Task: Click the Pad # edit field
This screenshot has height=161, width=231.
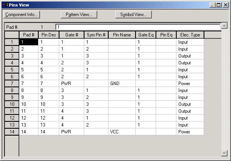Action: point(138,27)
